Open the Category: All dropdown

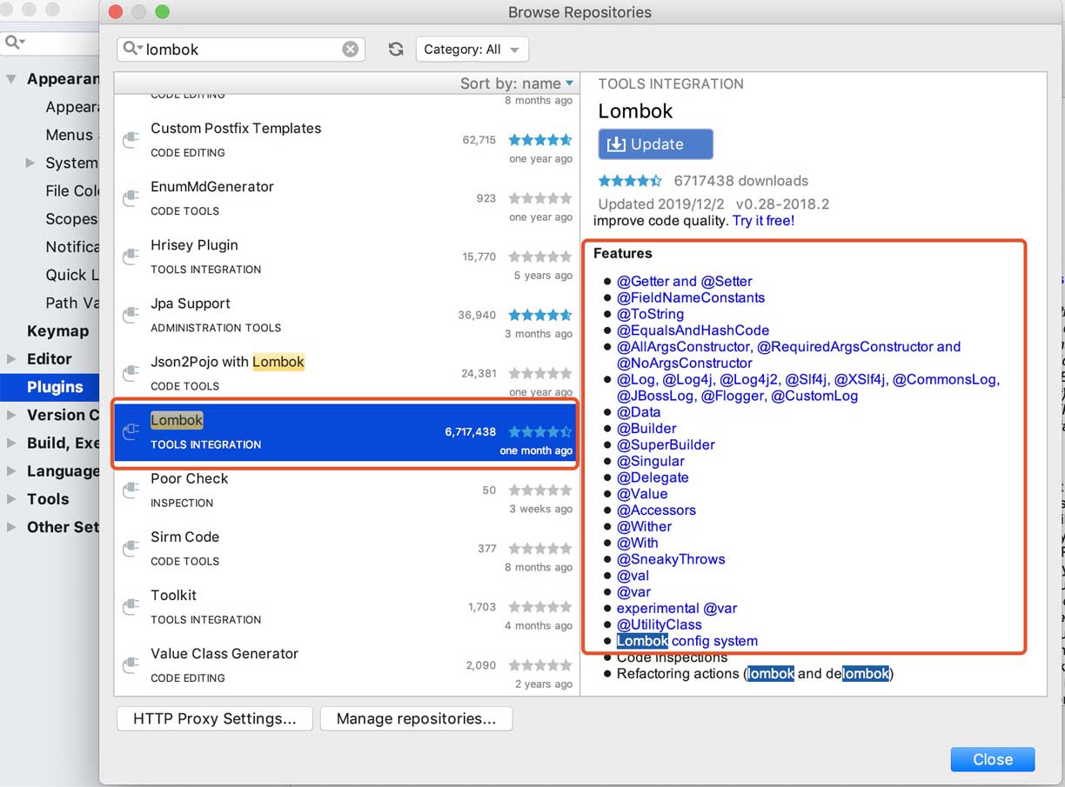click(472, 50)
